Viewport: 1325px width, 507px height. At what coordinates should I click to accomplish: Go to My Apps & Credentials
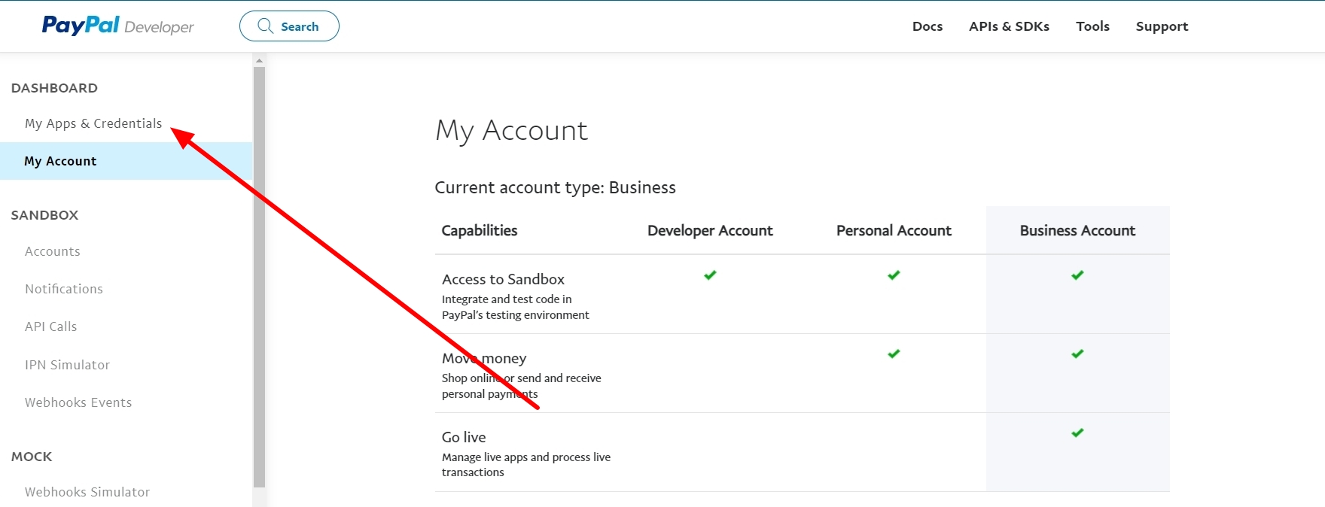click(93, 123)
